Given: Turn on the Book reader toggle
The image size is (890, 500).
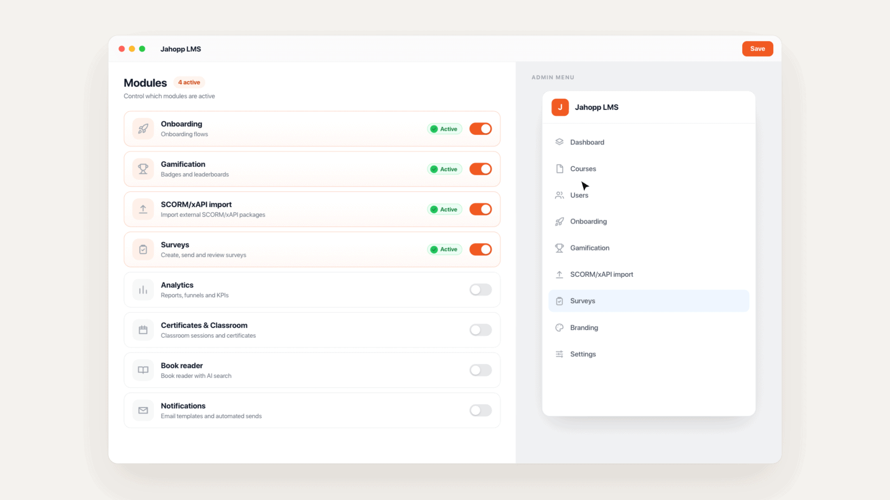Looking at the screenshot, I should click(x=480, y=370).
